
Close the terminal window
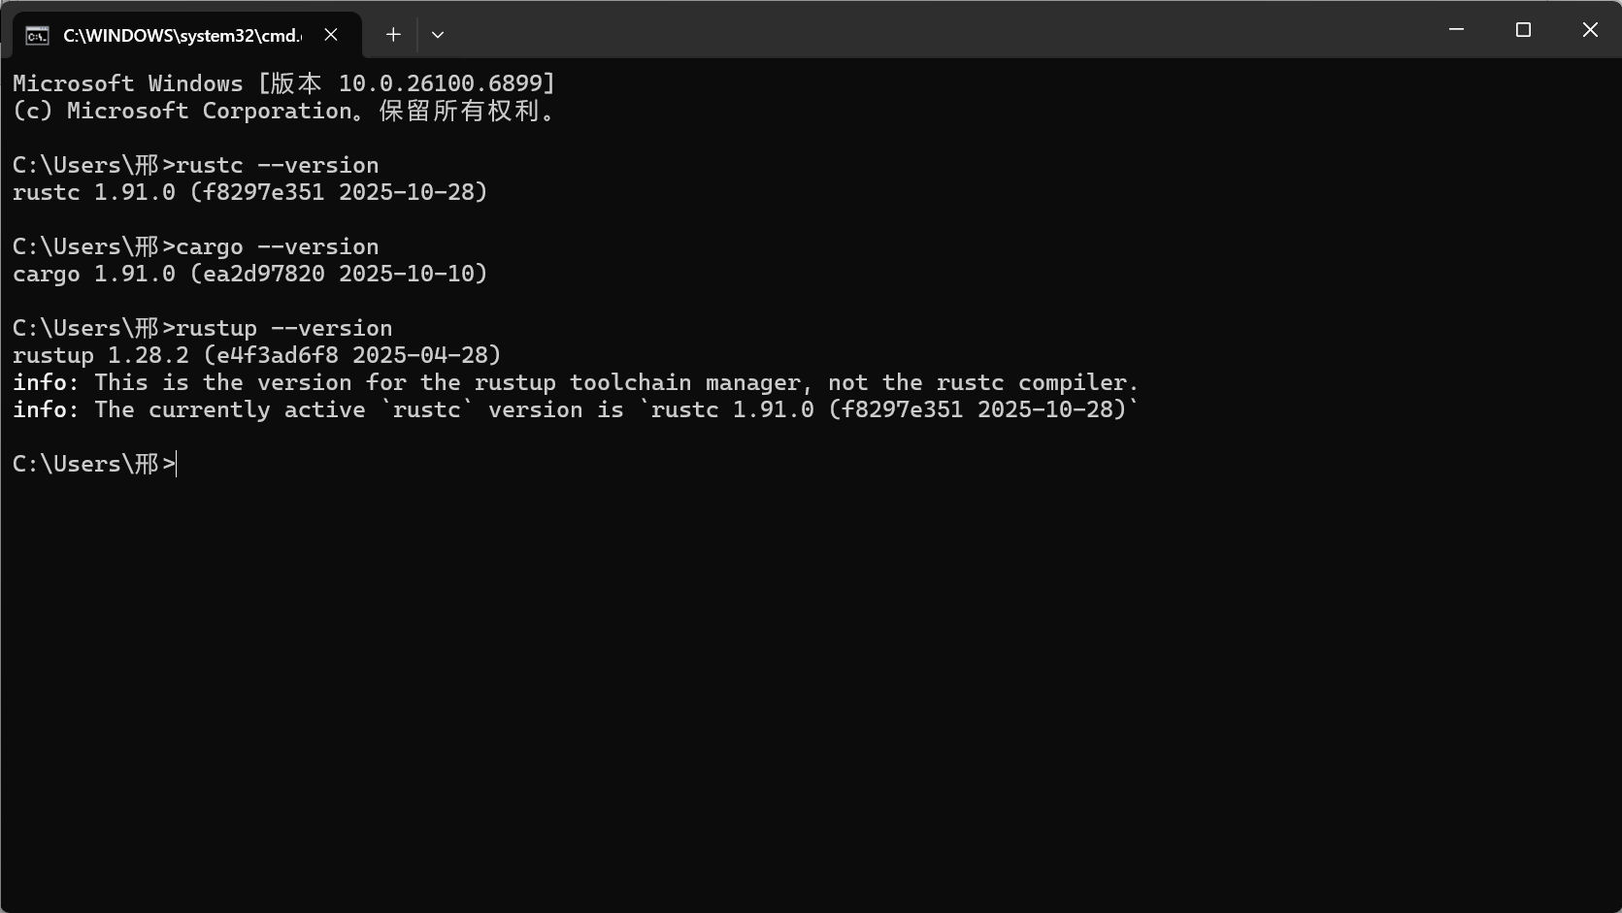tap(1589, 30)
